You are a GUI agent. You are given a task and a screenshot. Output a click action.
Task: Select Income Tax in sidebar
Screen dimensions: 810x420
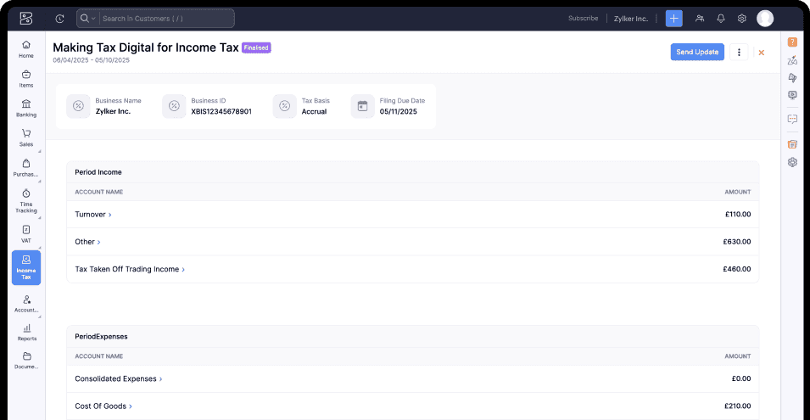(26, 267)
